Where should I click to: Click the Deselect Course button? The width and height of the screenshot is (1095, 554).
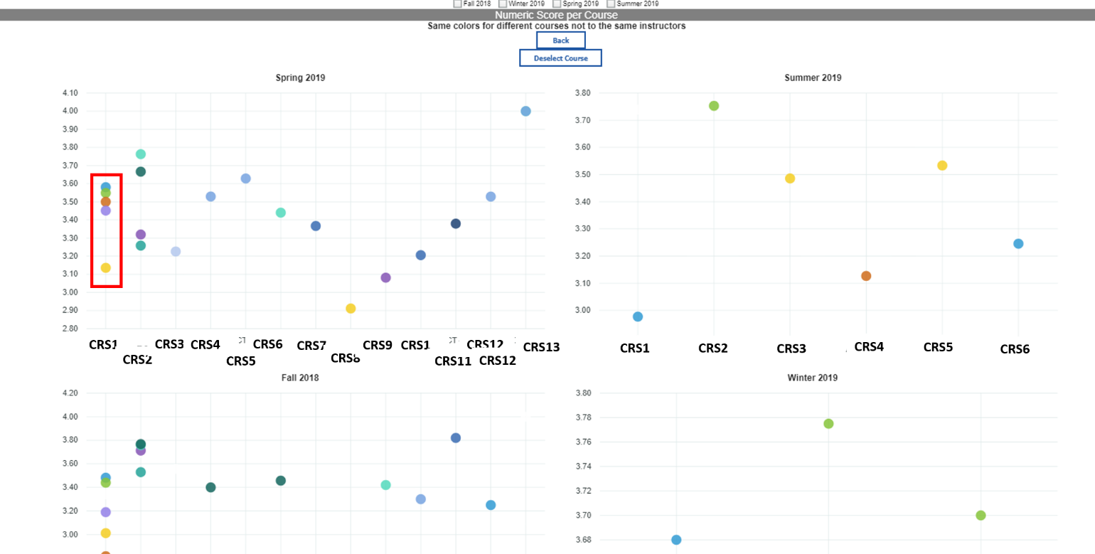pos(561,58)
